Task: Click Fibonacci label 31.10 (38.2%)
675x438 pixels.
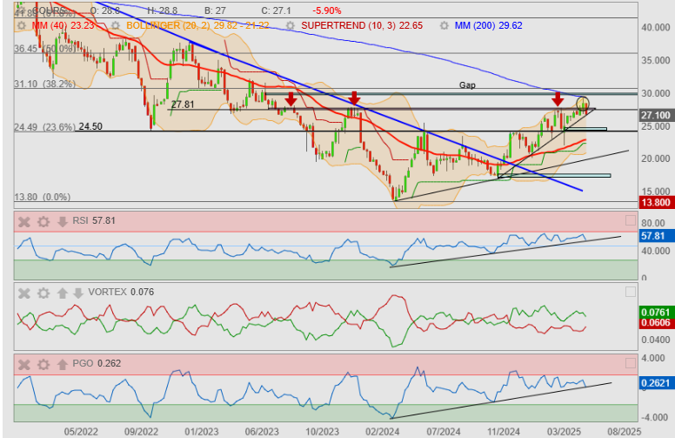Action: click(44, 84)
